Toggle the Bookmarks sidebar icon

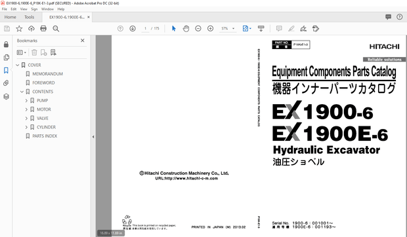point(6,70)
